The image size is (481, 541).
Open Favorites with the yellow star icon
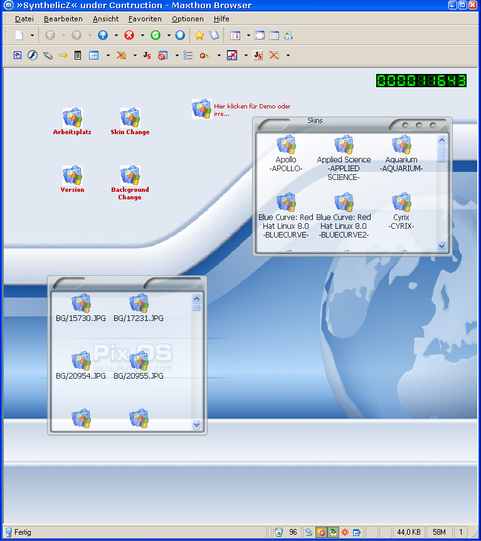click(199, 35)
